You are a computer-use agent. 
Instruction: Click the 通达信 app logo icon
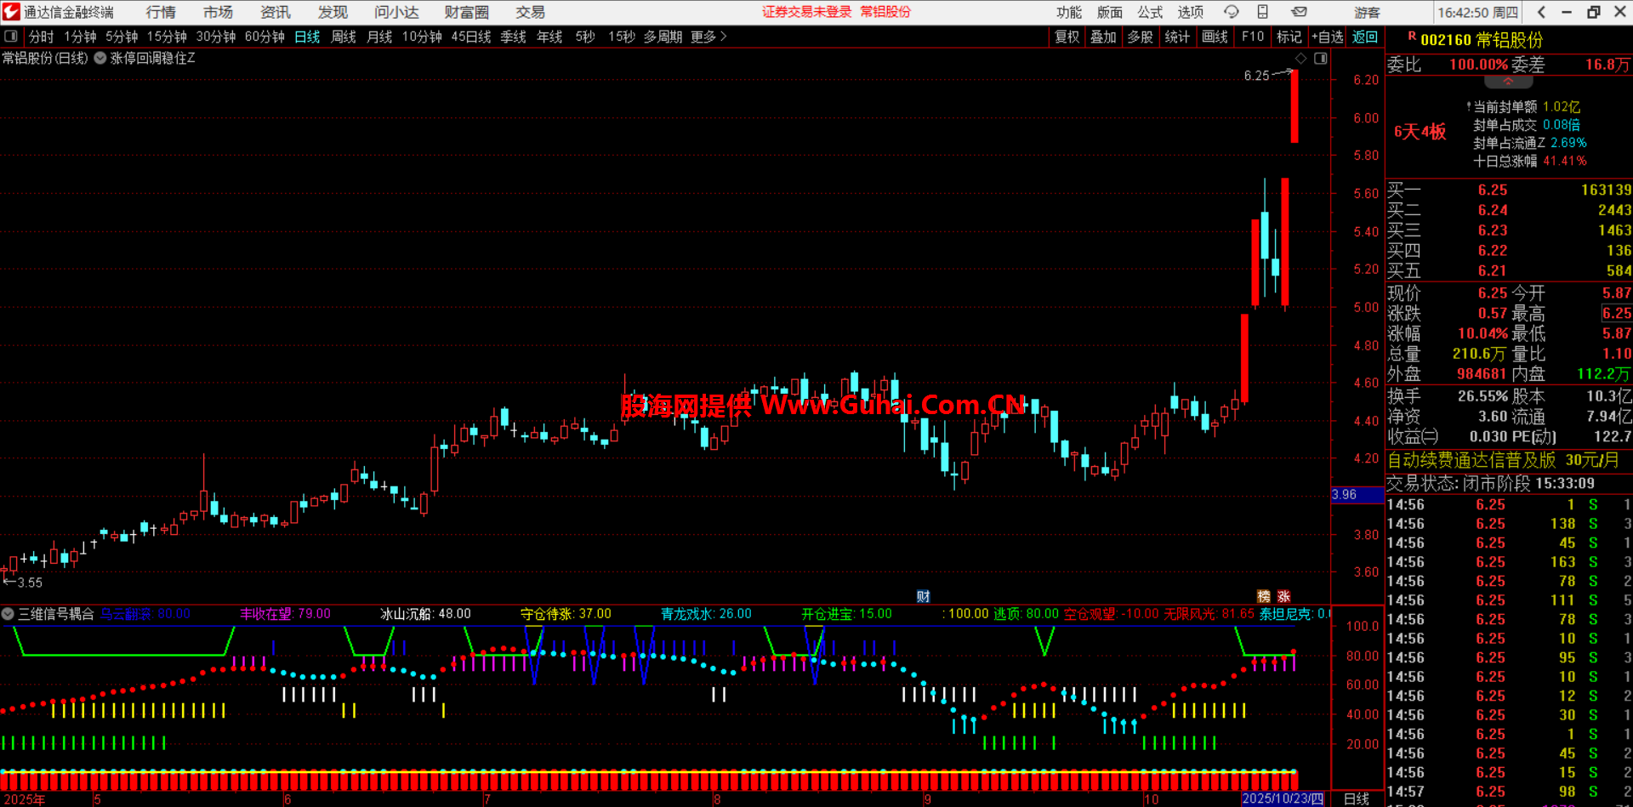point(11,12)
